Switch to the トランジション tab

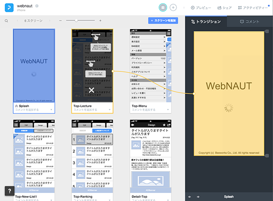coord(206,22)
